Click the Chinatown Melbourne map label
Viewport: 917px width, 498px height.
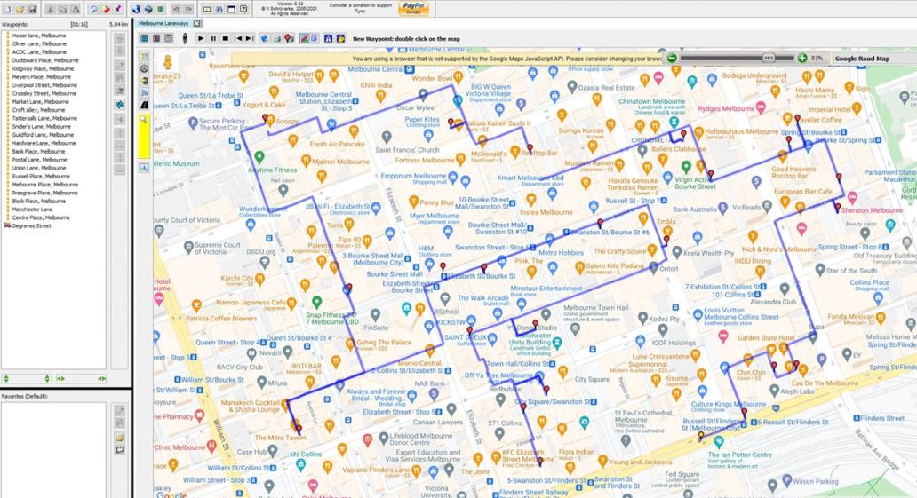click(651, 101)
